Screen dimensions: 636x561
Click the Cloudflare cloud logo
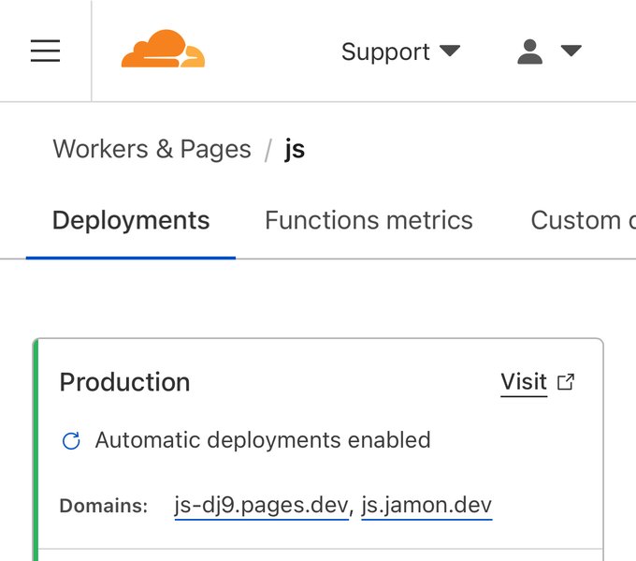pos(163,50)
